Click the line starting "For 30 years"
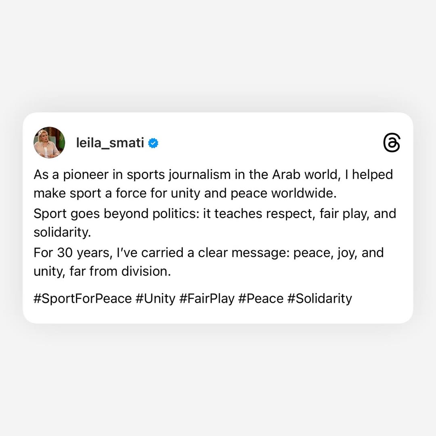This screenshot has width=436, height=436. tap(209, 253)
